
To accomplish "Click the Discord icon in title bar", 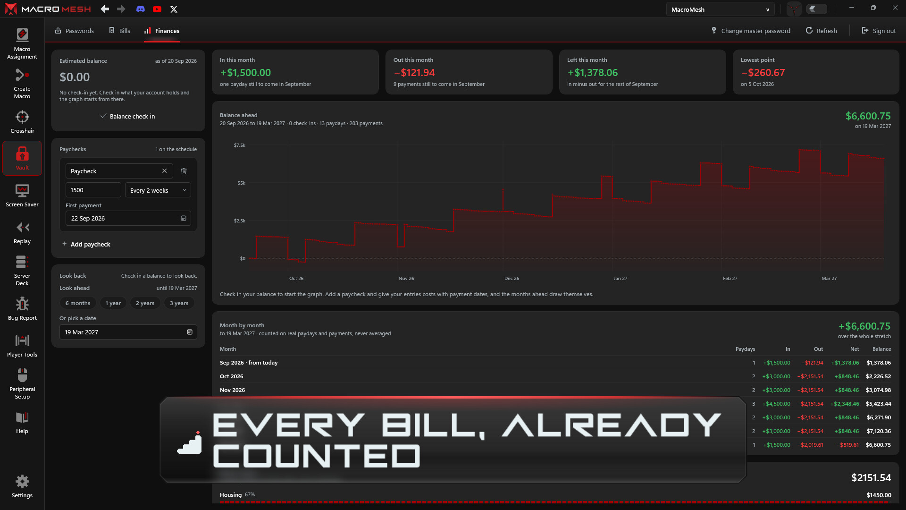I will pos(141,9).
